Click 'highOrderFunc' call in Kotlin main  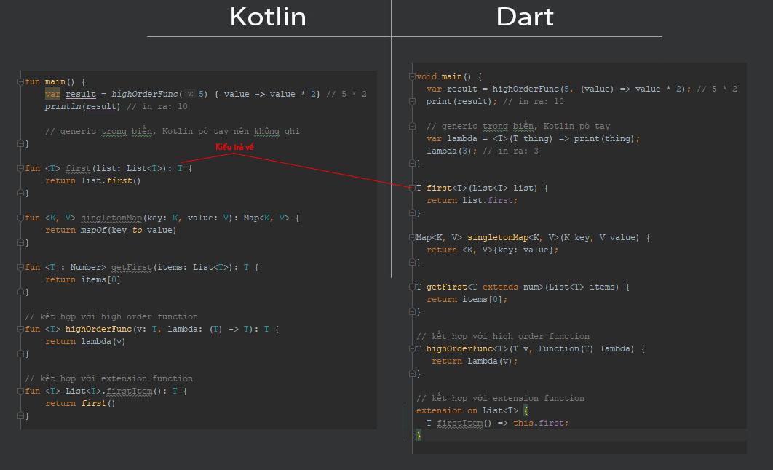pos(144,94)
